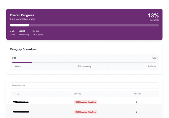Click the Search by title field
The image size is (169, 118).
pos(84,86)
